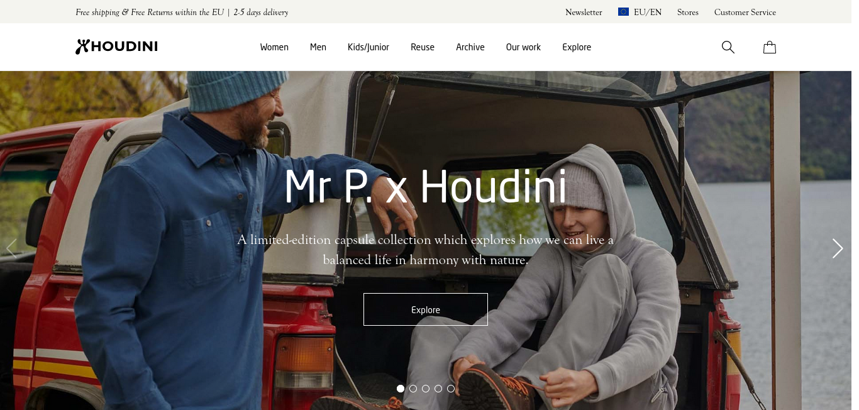Select the third carousel dot
The width and height of the screenshot is (859, 410).
[x=426, y=389]
